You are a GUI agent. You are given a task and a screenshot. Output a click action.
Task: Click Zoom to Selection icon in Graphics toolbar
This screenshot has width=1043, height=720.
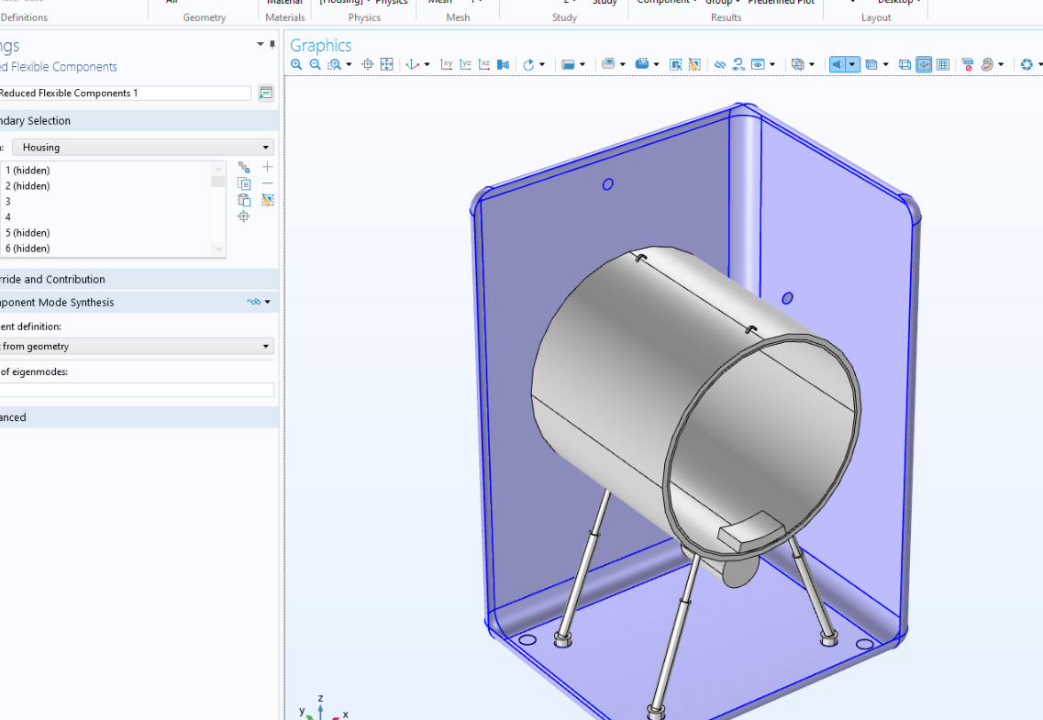point(367,64)
